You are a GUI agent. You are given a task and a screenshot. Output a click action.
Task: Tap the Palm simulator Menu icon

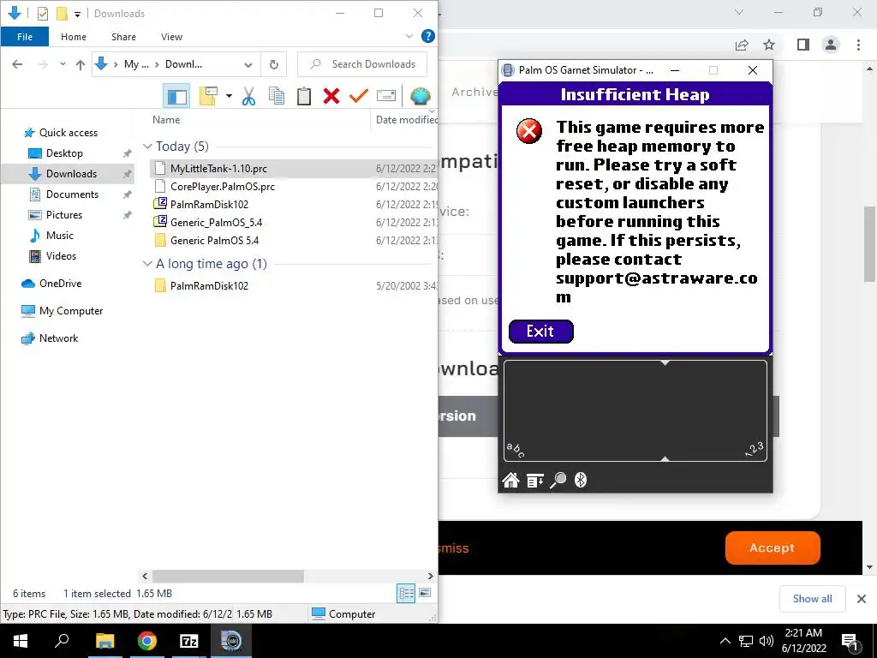534,480
